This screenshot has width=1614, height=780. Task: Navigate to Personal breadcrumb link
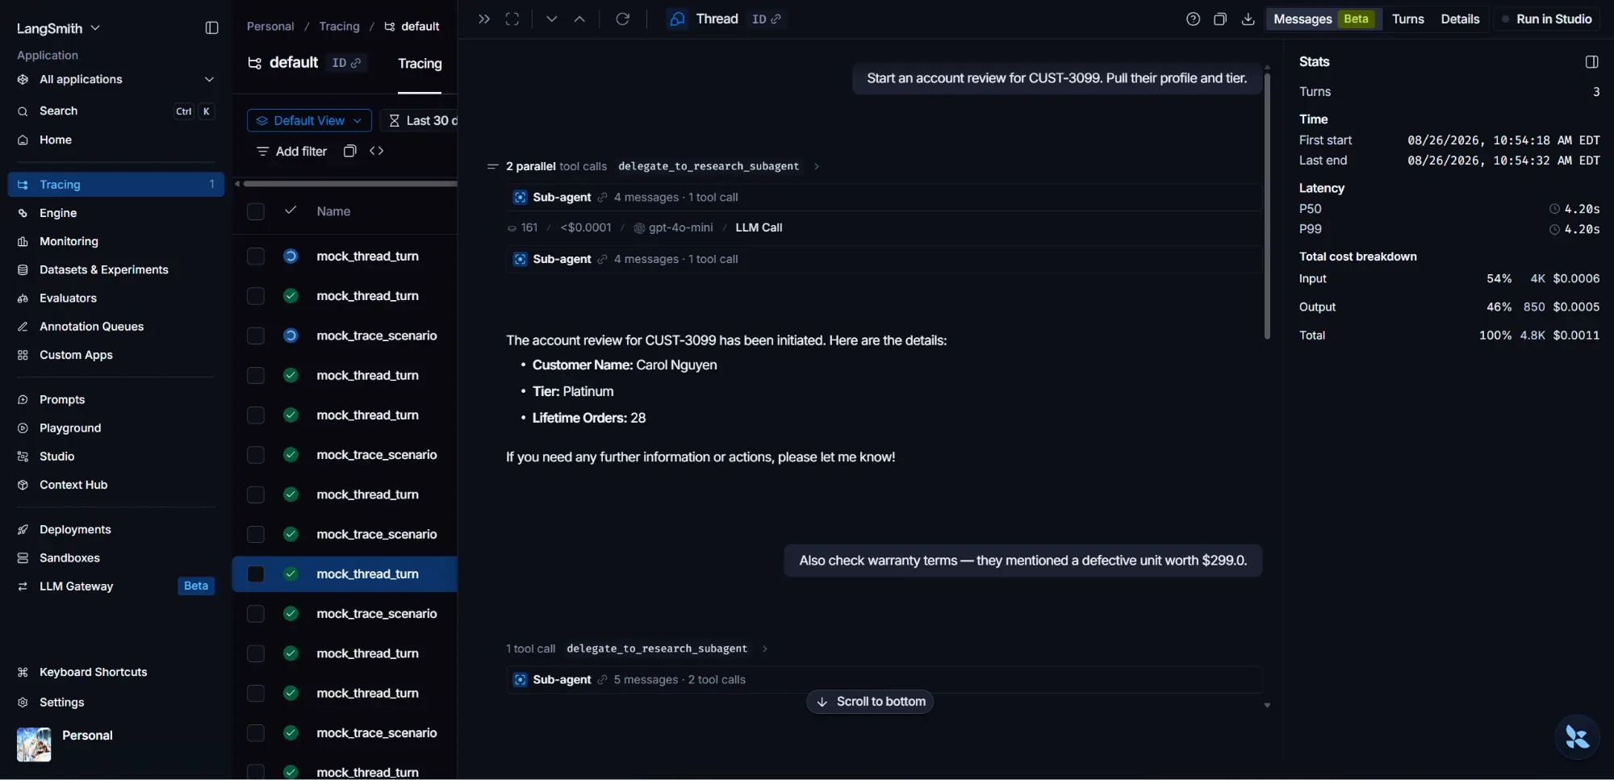click(x=270, y=27)
